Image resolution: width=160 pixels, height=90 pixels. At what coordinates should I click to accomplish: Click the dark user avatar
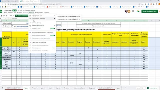click(126, 11)
